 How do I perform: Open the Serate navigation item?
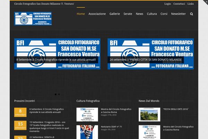pos(128,14)
